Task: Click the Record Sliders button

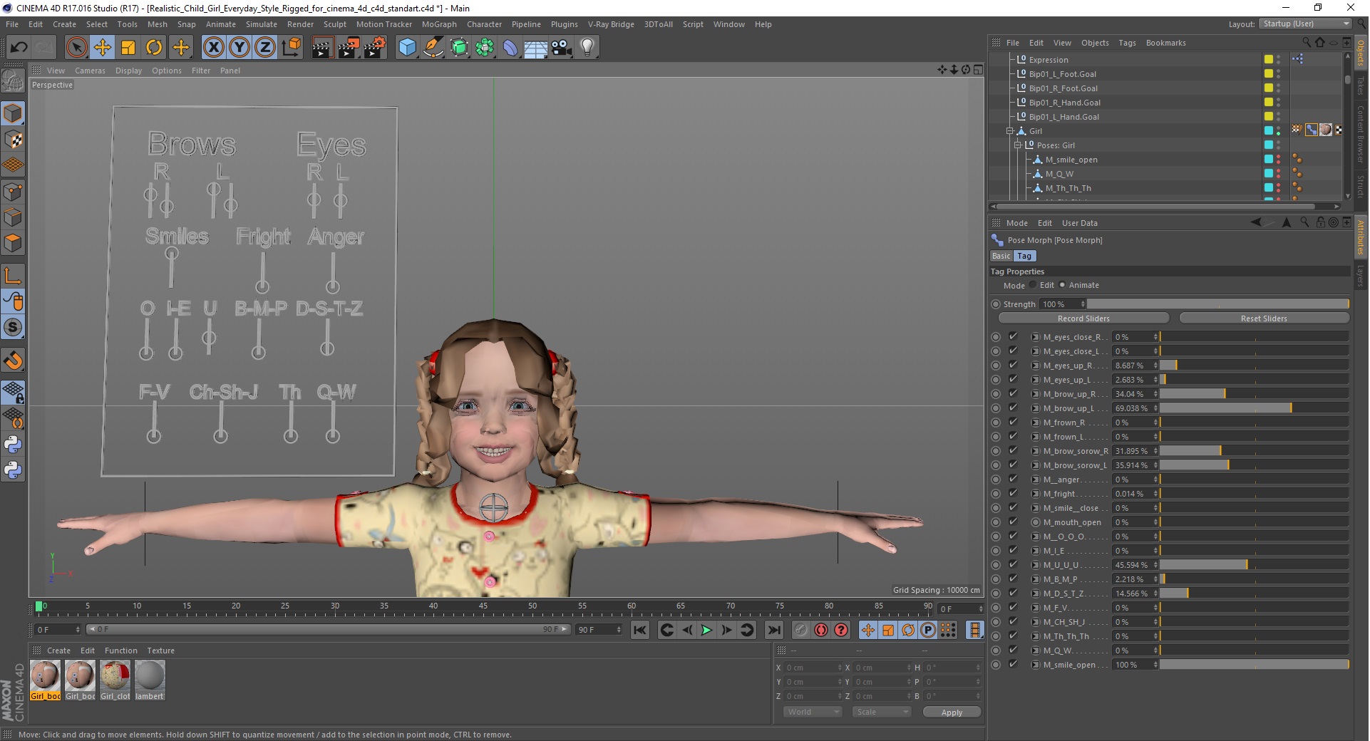Action: (x=1083, y=318)
